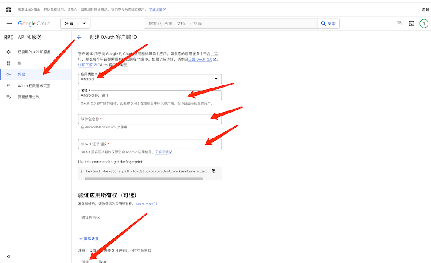The image size is (431, 263).
Task: Select 已启用的 API 和服务 in sidebar
Action: 34,52
